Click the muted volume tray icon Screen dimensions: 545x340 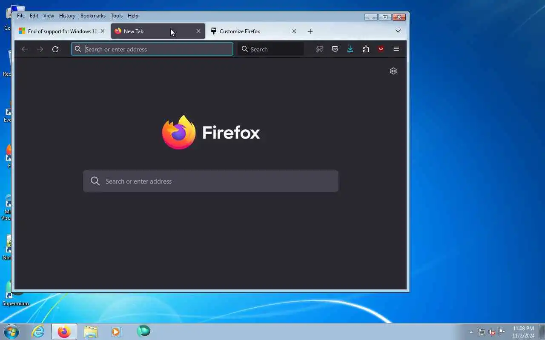[x=492, y=332]
